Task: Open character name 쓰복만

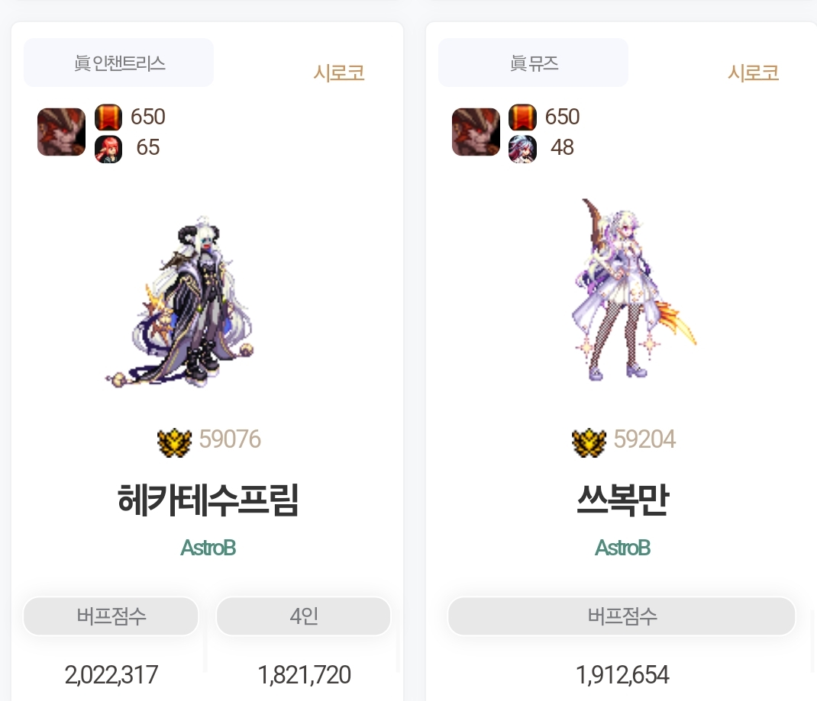Action: [622, 500]
